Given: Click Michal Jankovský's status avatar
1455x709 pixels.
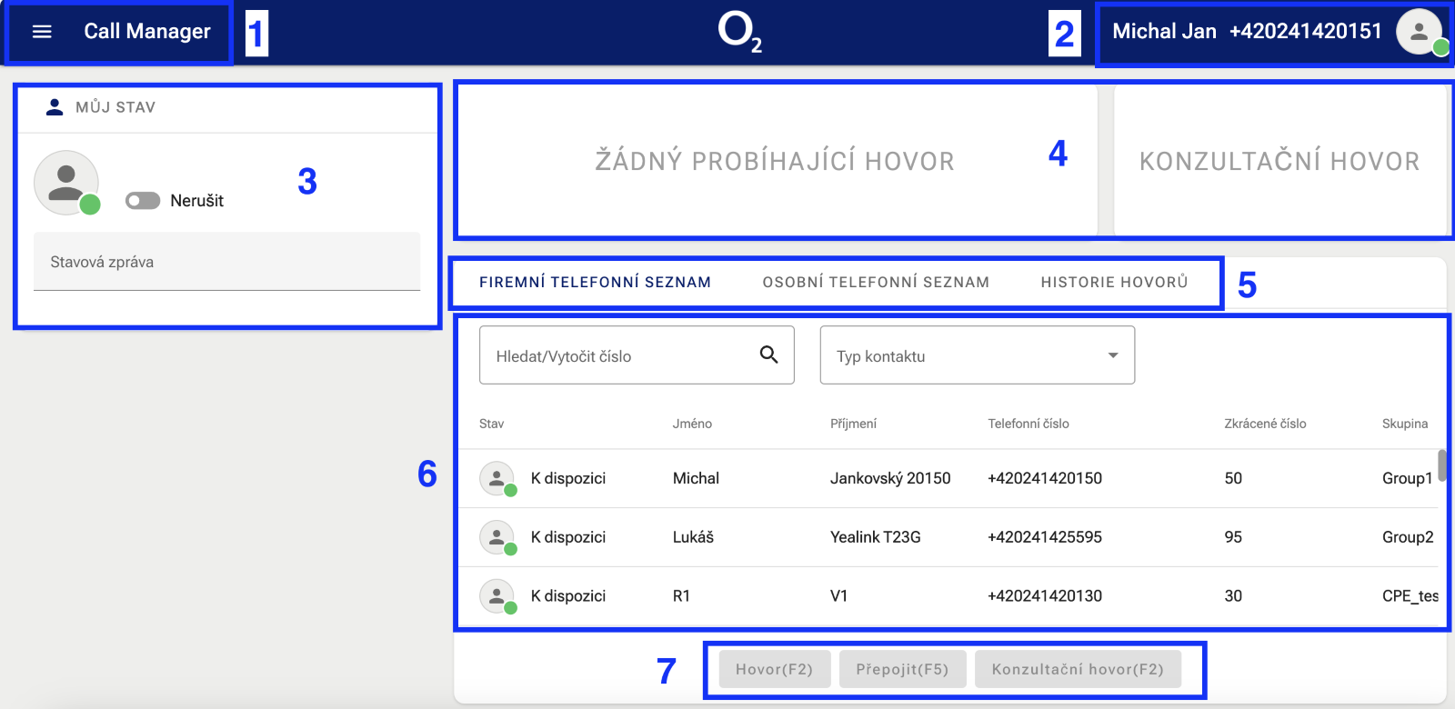Looking at the screenshot, I should click(497, 478).
